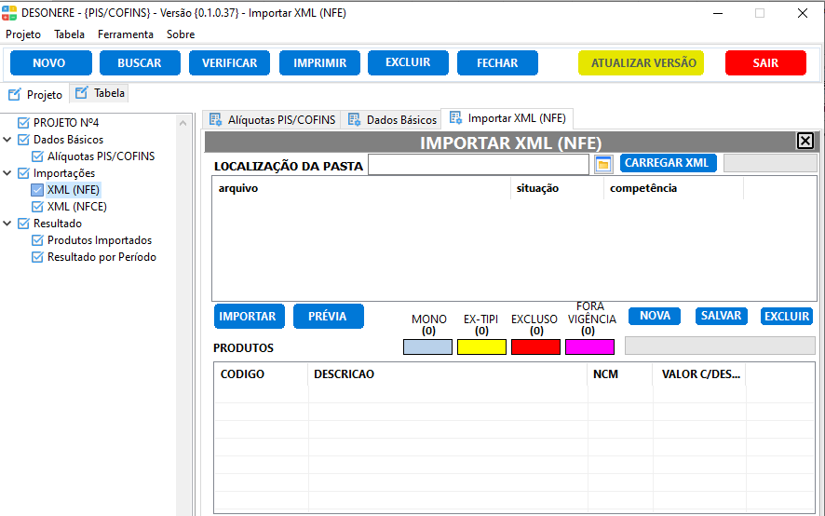This screenshot has height=516, width=825.
Task: Click the LOCALIZAÇÃO DA PASTA input field
Action: (479, 165)
